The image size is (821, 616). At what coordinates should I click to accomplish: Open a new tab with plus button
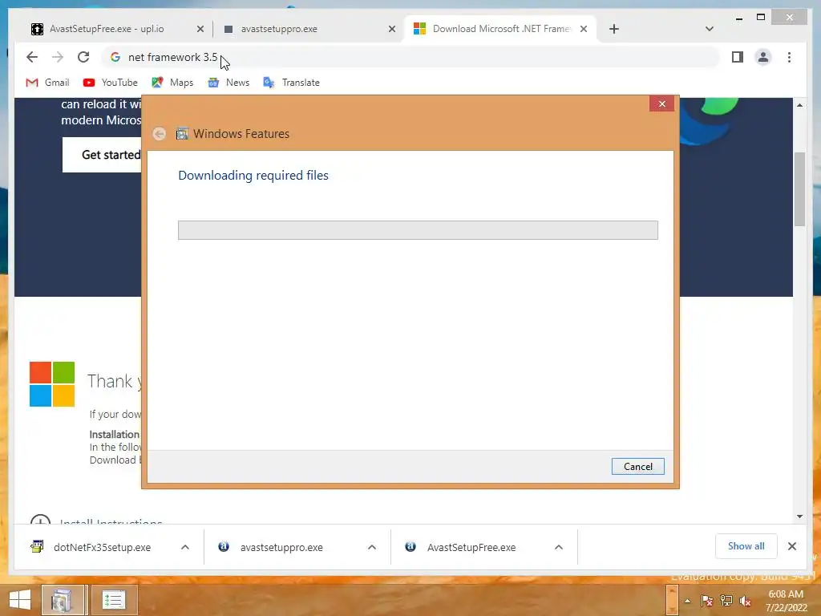[x=614, y=29]
